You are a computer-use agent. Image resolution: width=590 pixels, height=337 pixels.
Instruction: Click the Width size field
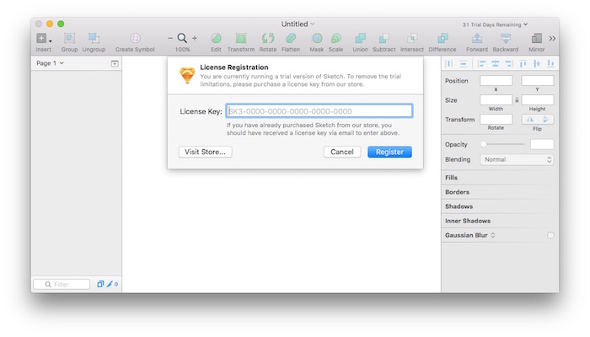[x=496, y=99]
